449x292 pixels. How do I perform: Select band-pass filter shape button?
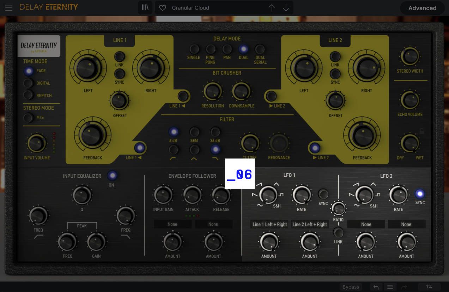coord(194,150)
